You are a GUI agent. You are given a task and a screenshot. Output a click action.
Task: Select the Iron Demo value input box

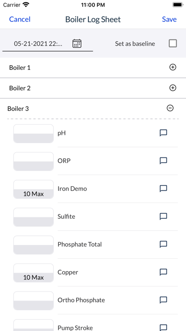tap(34, 189)
